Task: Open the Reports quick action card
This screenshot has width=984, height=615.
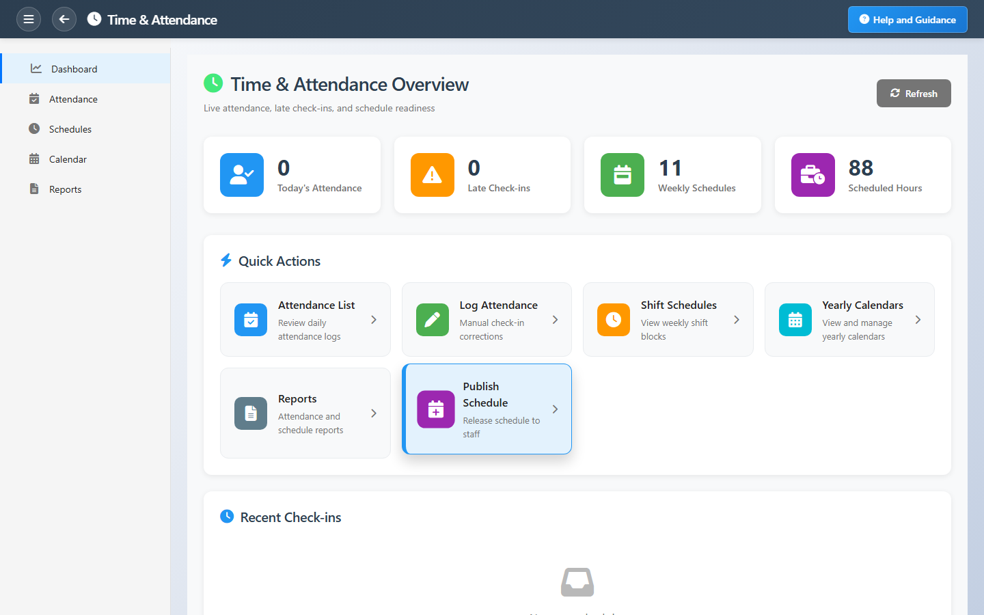Action: click(x=305, y=413)
